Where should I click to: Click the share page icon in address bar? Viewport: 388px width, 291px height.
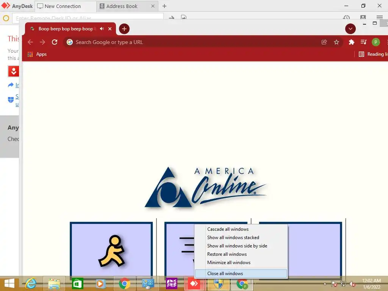(324, 42)
